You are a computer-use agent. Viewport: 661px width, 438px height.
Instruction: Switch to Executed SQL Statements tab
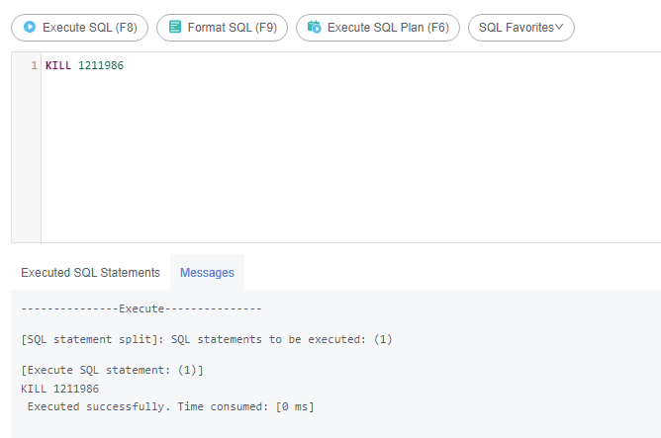click(x=91, y=273)
